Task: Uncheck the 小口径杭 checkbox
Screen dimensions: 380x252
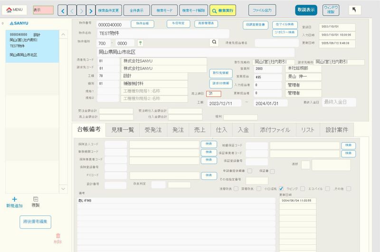Action: tap(281, 188)
